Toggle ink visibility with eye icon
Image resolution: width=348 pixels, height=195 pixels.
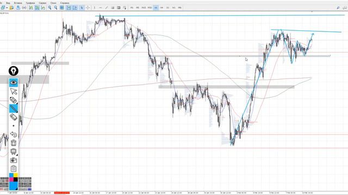pos(14,82)
